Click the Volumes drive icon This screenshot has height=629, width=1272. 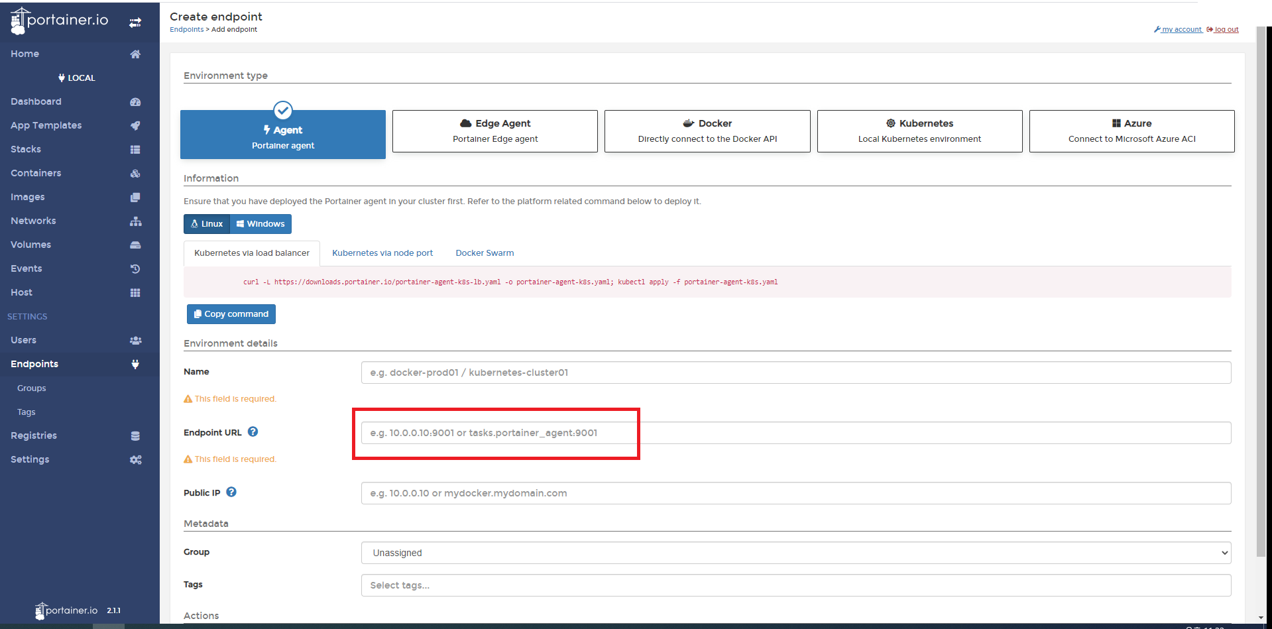pos(135,245)
